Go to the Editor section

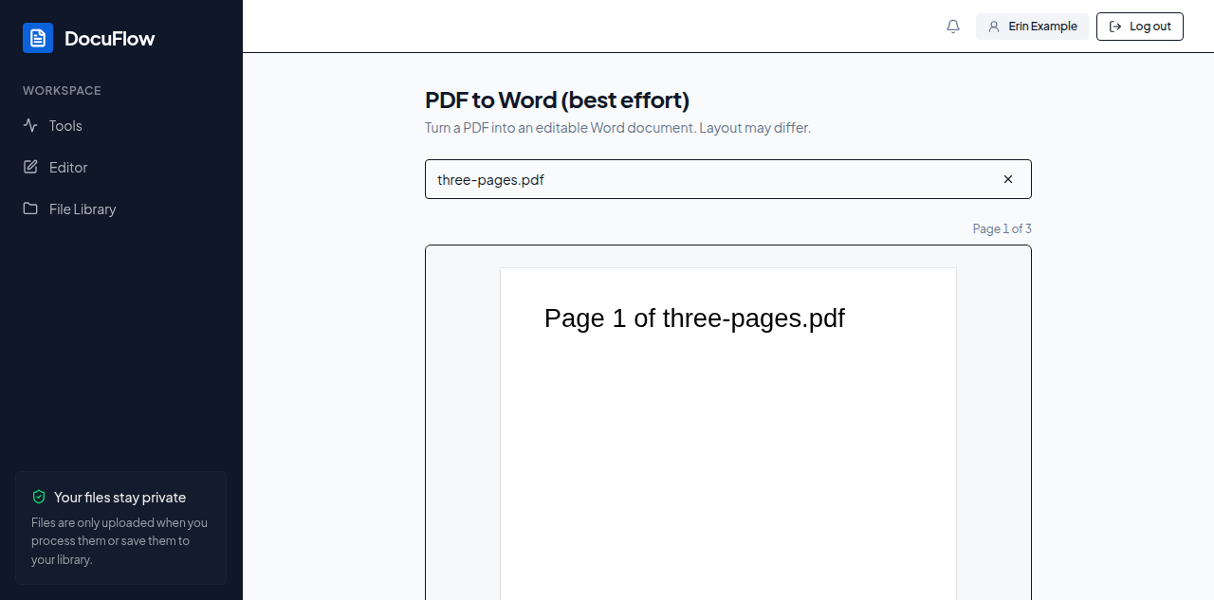click(x=121, y=167)
